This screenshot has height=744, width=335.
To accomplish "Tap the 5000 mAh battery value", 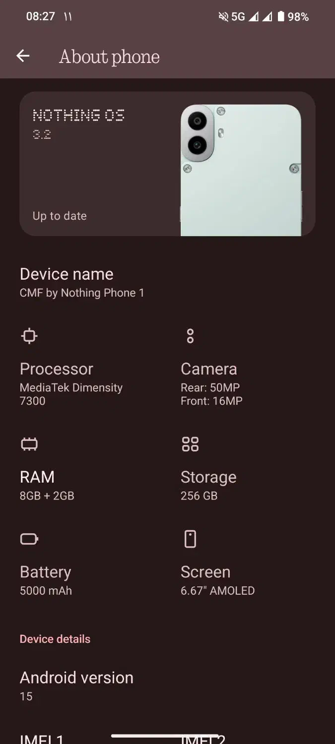I will (x=46, y=591).
